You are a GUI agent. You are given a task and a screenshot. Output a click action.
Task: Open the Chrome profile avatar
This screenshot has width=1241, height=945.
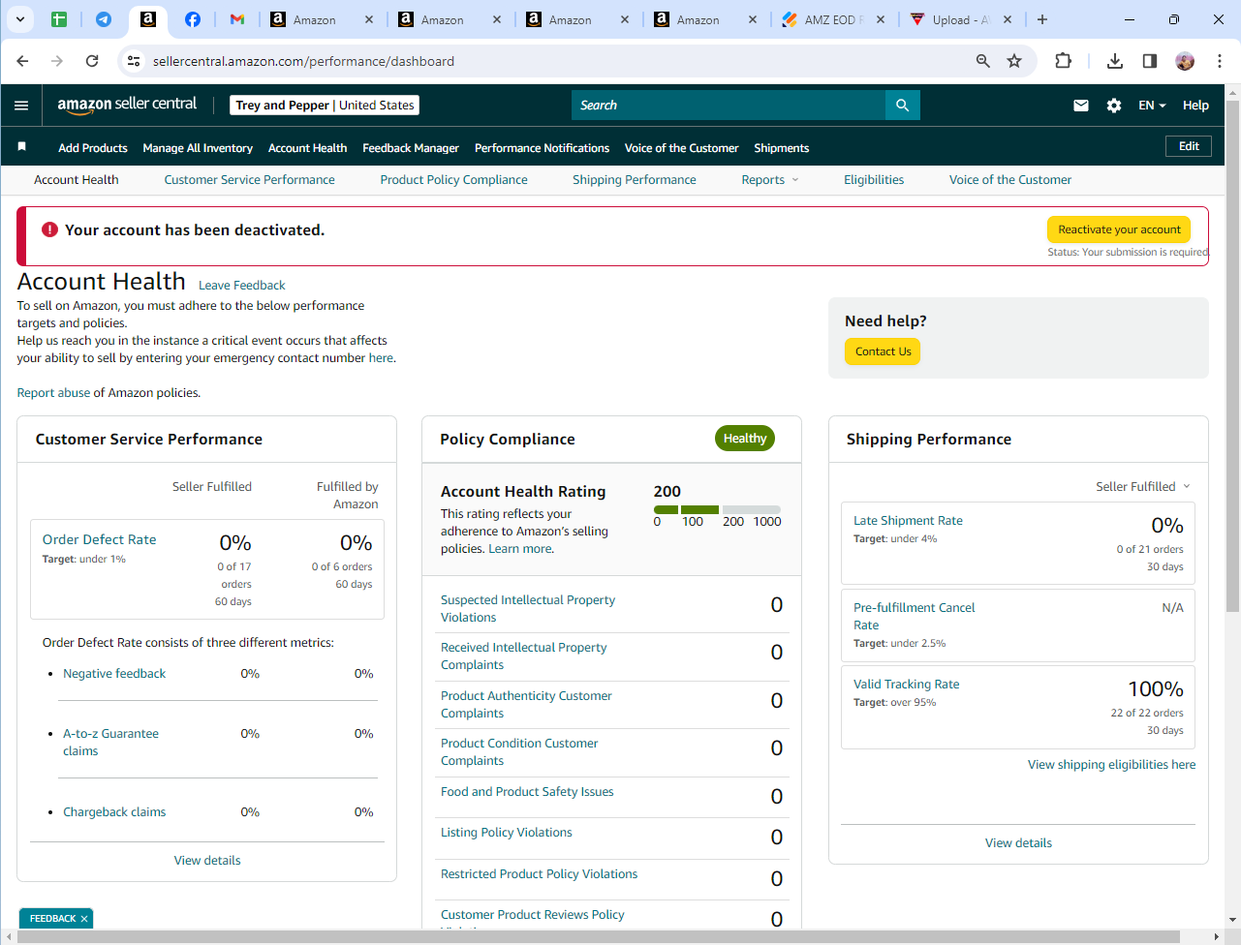pyautogui.click(x=1185, y=61)
